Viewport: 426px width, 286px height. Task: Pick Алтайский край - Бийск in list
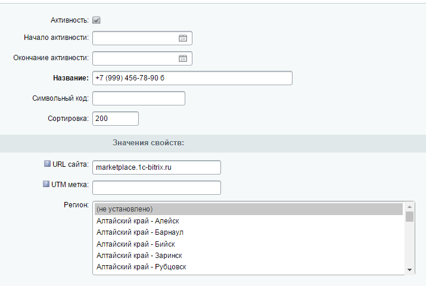click(x=247, y=244)
